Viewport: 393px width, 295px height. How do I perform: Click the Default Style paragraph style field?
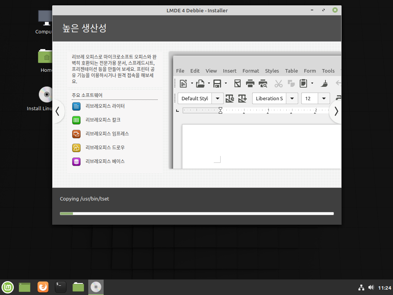tap(195, 98)
